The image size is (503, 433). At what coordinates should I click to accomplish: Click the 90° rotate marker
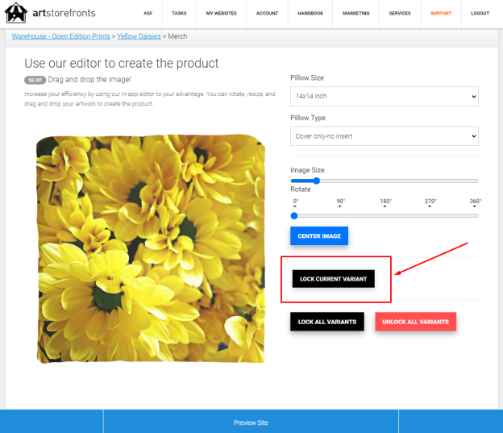point(340,202)
